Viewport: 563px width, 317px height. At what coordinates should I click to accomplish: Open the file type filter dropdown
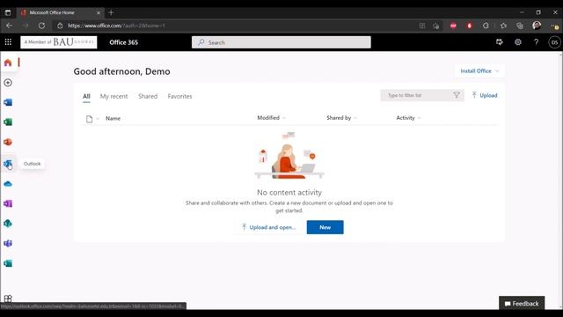click(x=92, y=119)
